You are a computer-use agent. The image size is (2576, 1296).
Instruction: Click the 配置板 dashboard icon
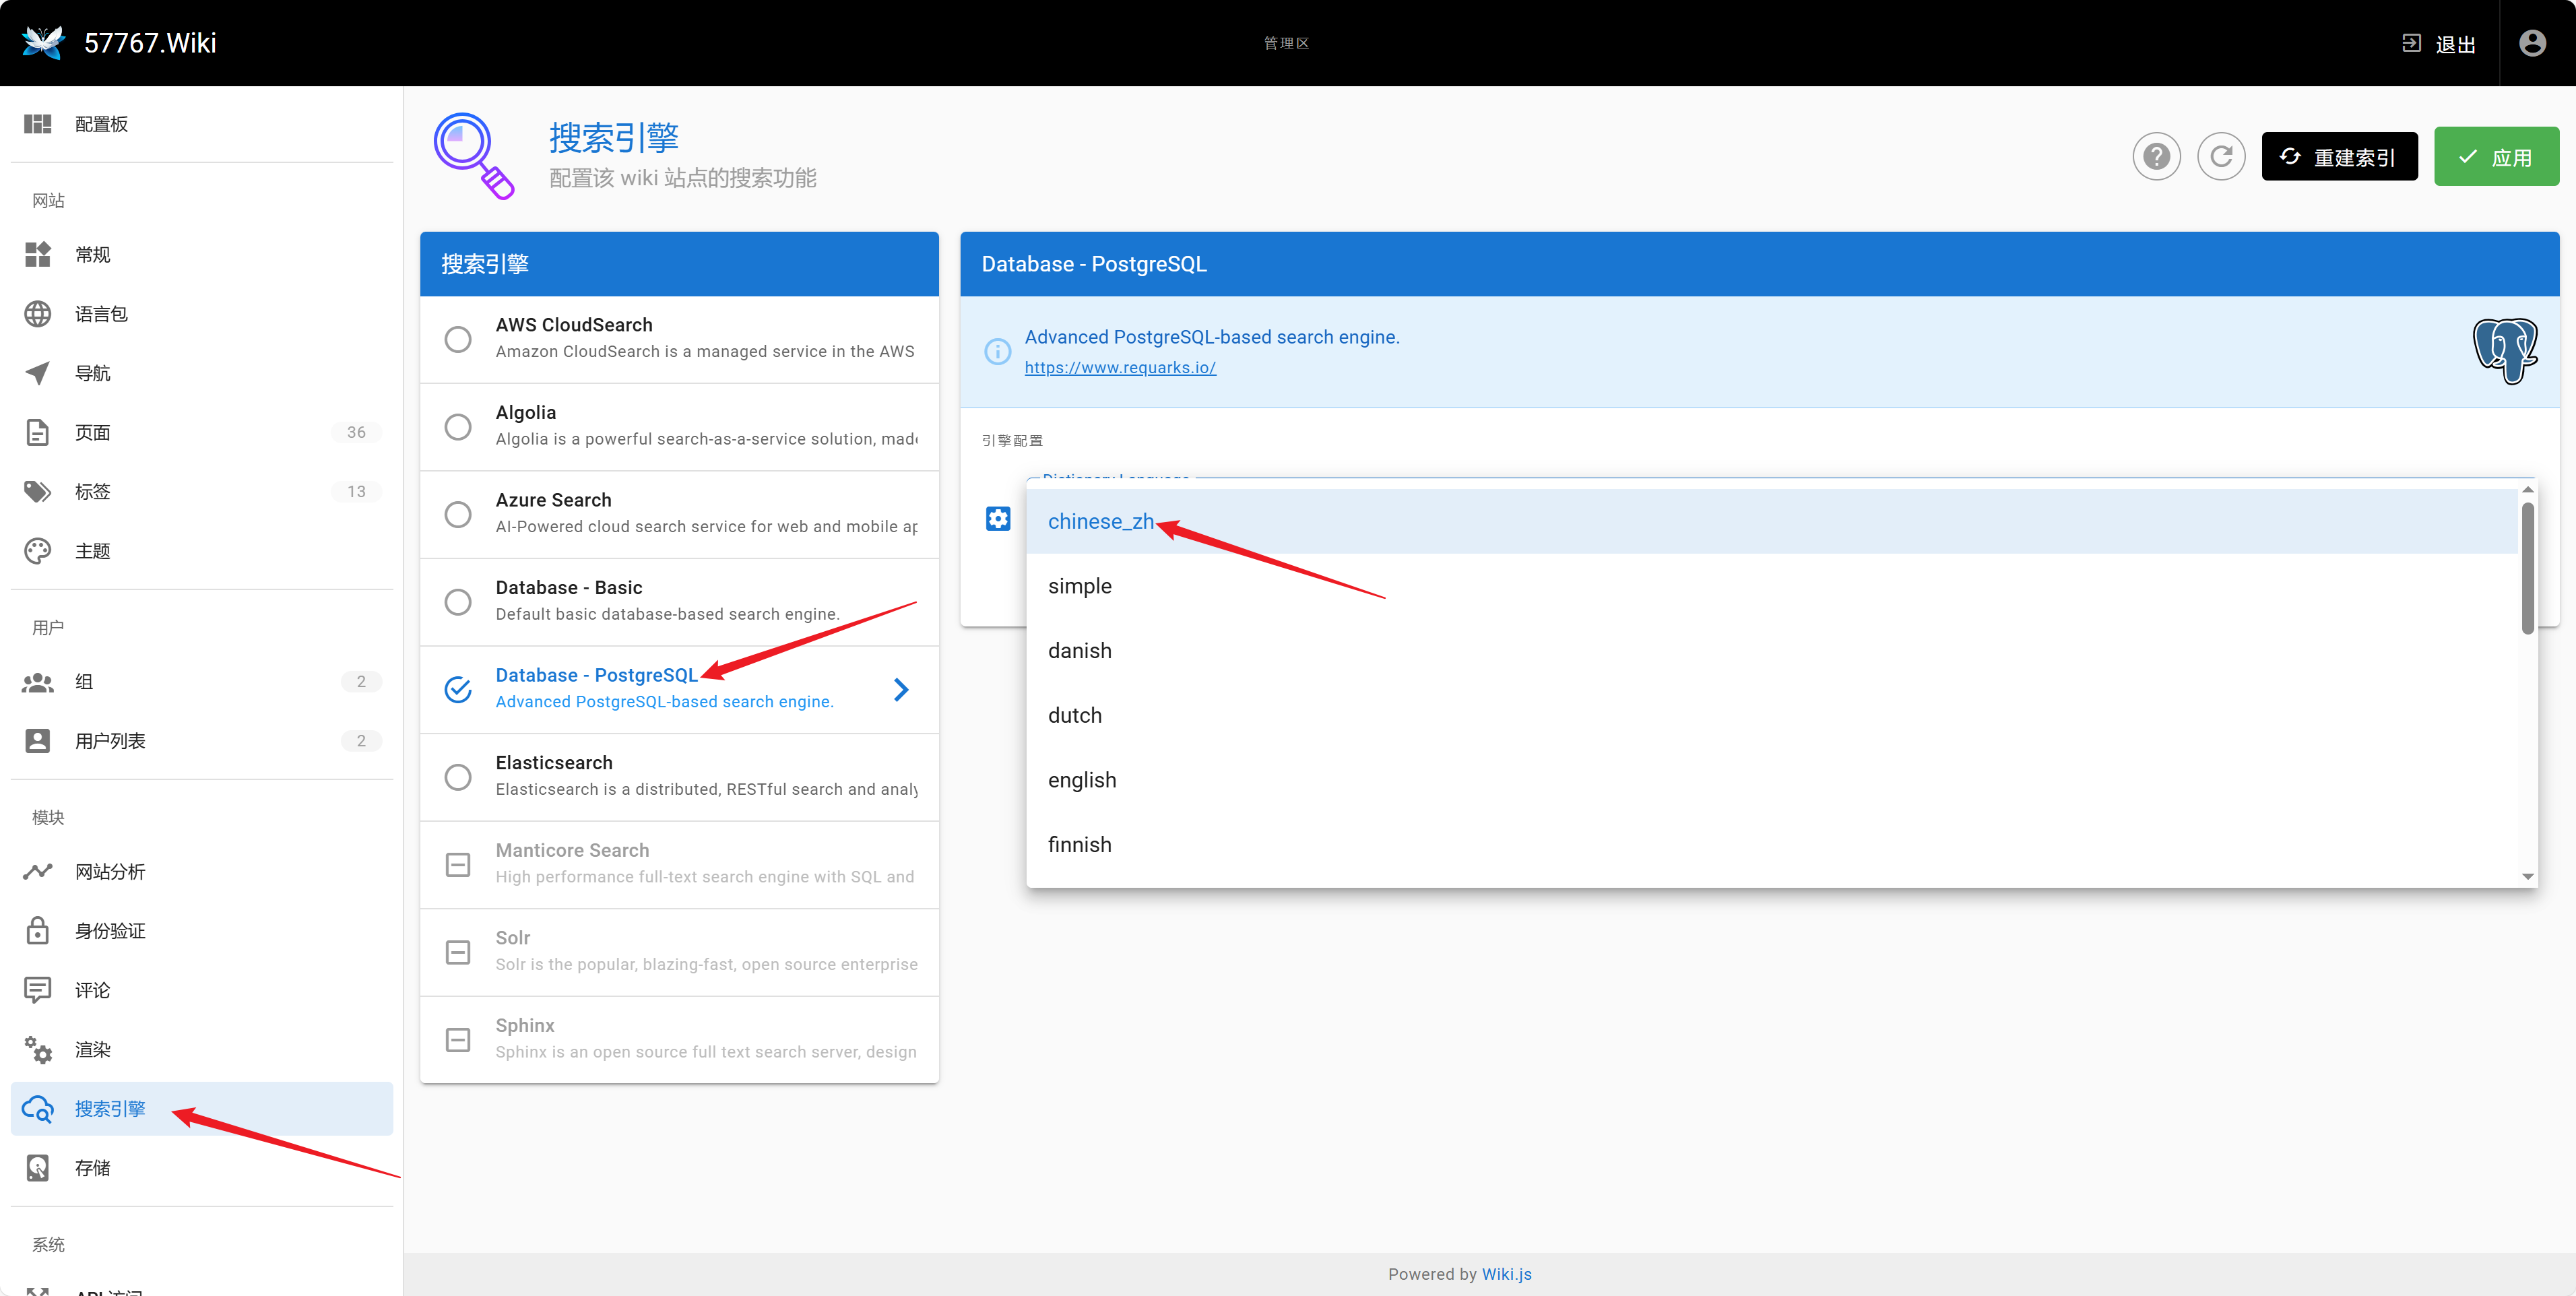click(x=37, y=124)
